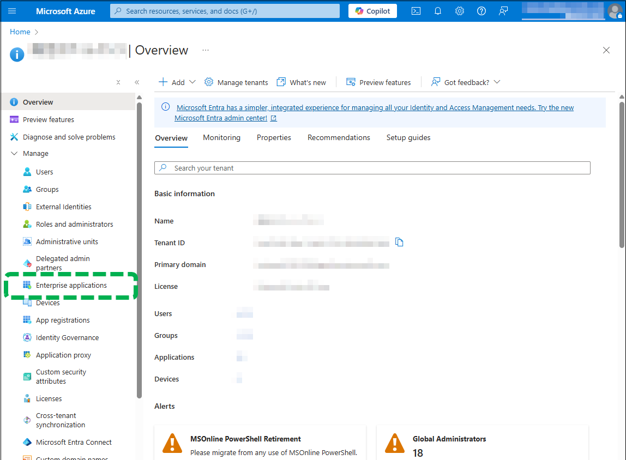Switch to the Recommendations tab
The width and height of the screenshot is (626, 460).
coord(339,137)
